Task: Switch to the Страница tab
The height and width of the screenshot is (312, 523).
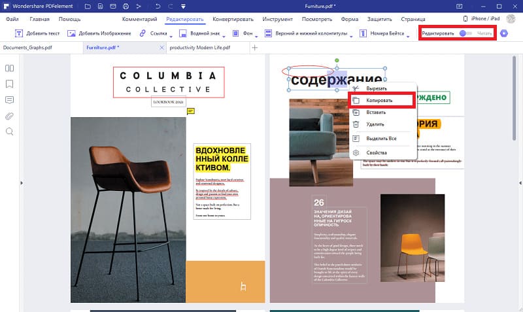Action: [x=413, y=19]
